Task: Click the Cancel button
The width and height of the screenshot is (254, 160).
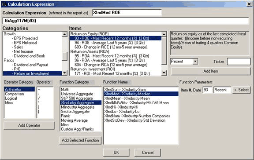Action: pos(148,153)
